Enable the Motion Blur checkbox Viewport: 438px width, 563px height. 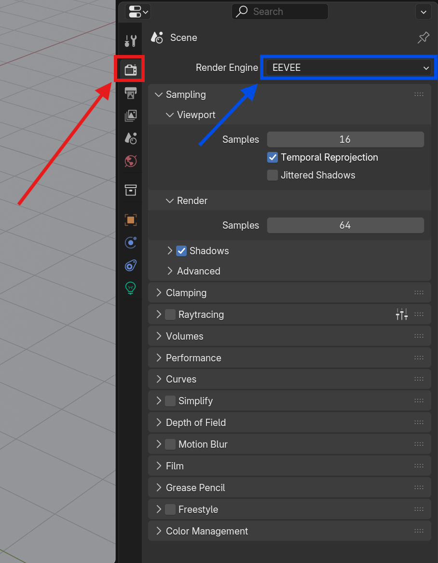coord(170,444)
